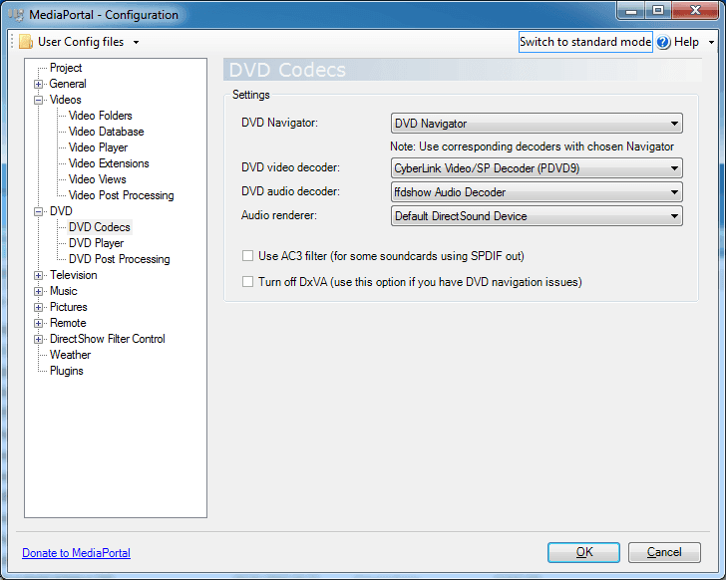The height and width of the screenshot is (580, 727).
Task: Open Video Database settings
Action: (x=106, y=132)
